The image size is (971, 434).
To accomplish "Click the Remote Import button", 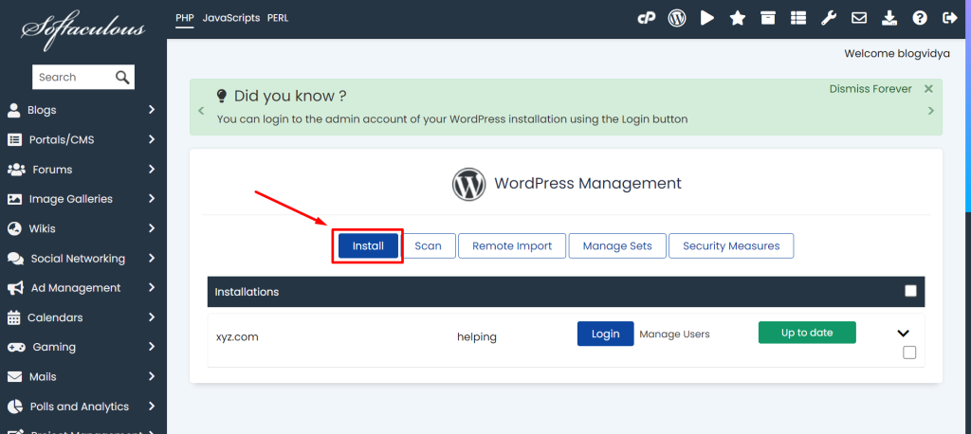I will [512, 245].
